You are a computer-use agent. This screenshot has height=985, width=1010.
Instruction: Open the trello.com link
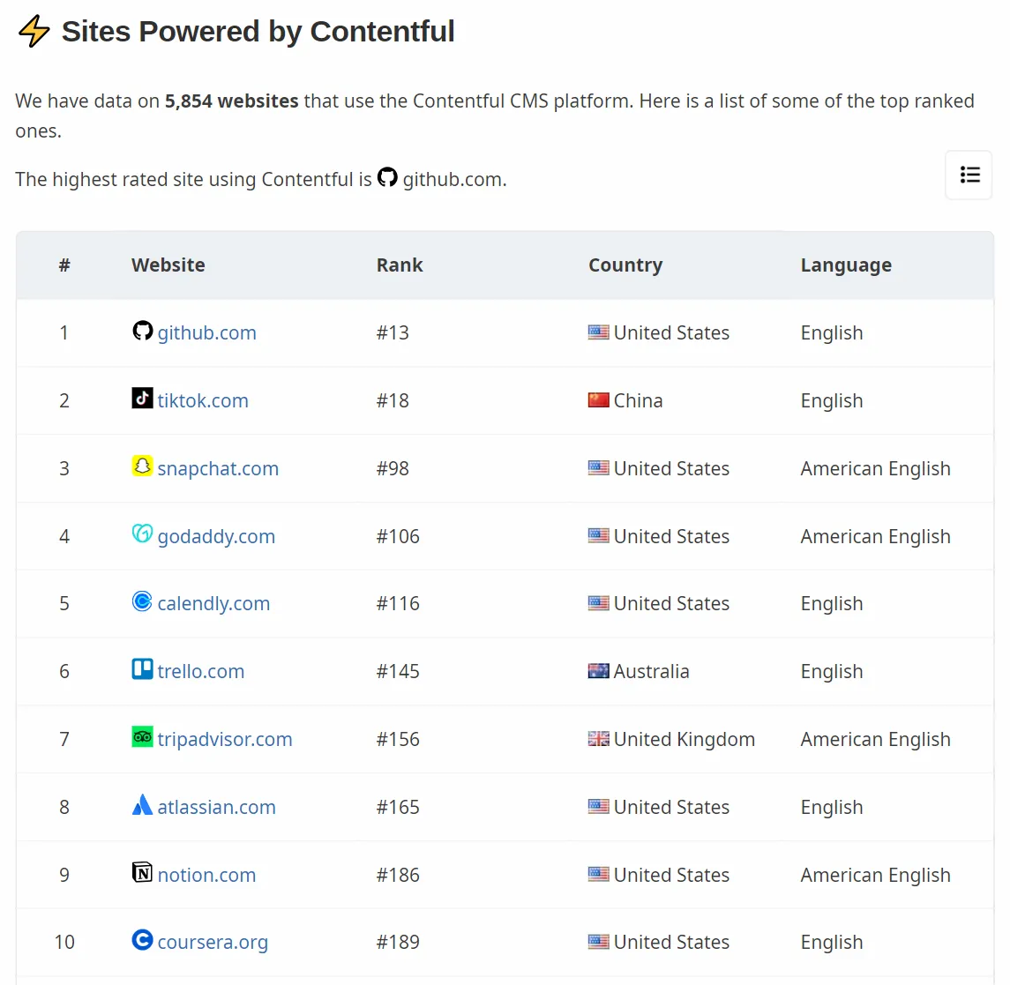[x=201, y=671]
